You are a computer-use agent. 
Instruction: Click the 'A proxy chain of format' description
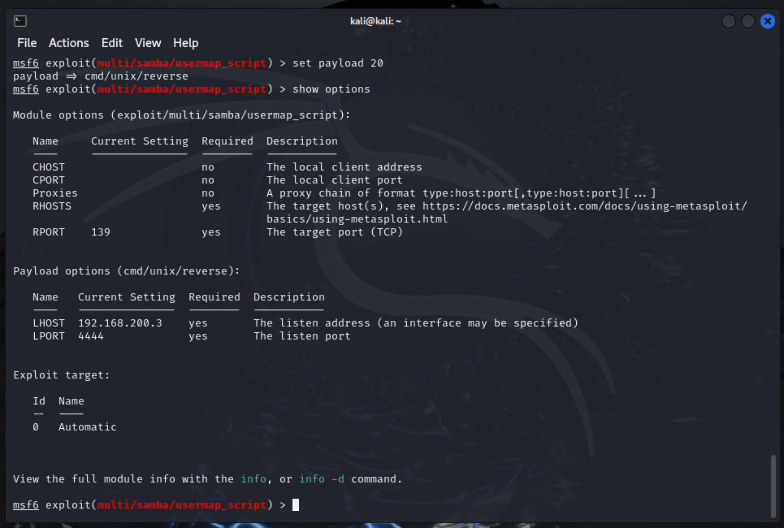(x=461, y=193)
